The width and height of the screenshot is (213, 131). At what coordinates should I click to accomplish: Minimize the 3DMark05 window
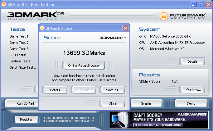tap(194, 5)
